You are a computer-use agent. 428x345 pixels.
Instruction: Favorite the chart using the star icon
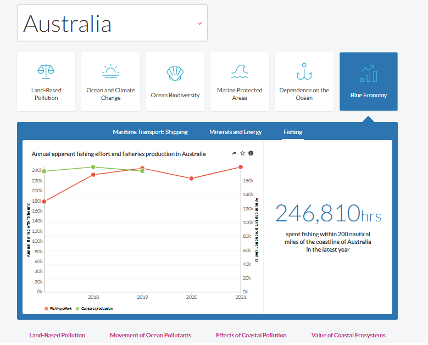(x=242, y=153)
